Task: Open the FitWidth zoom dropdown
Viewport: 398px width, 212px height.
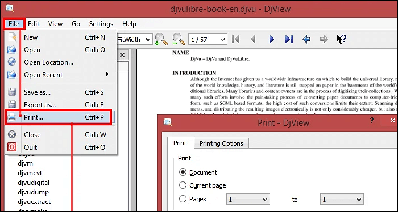Action: pos(135,40)
